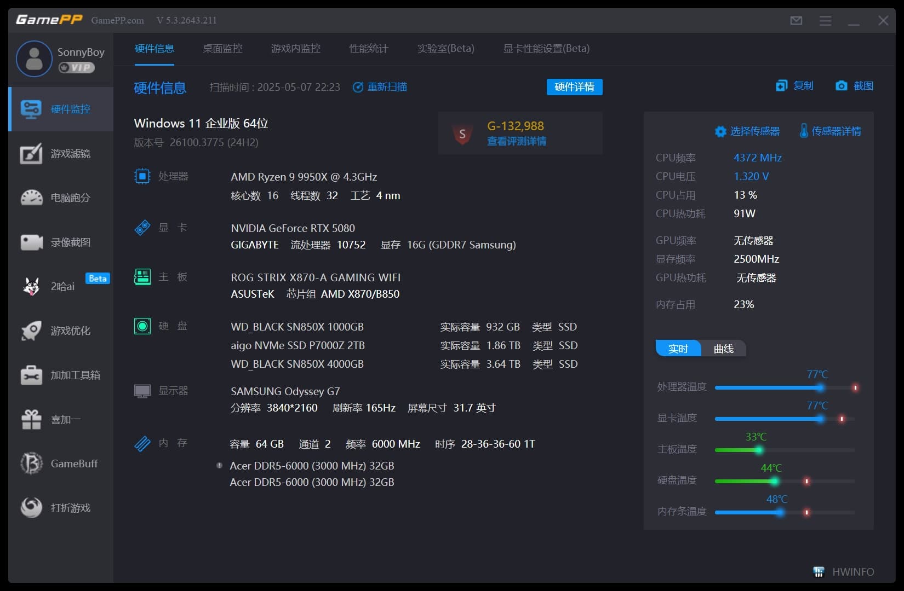This screenshot has width=904, height=591.
Task: Click the 复制 copy icon button
Action: [x=794, y=85]
